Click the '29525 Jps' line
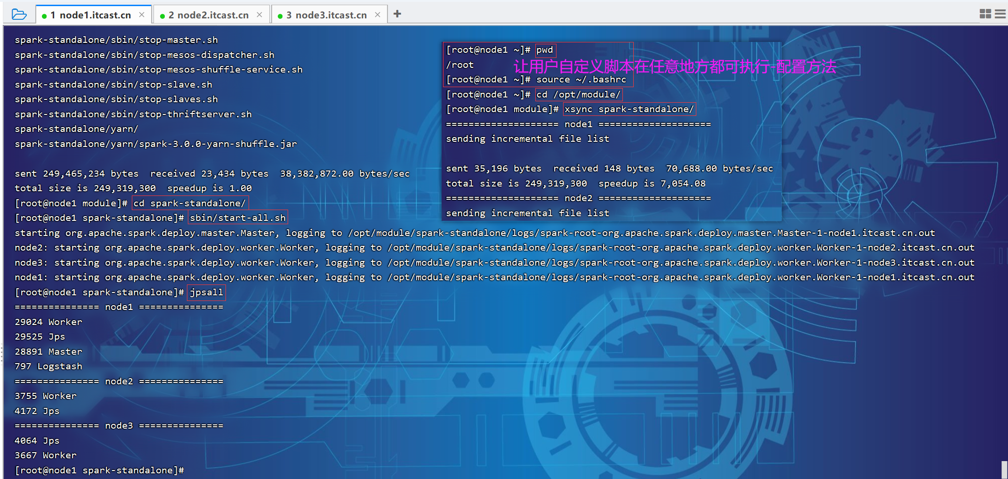Image resolution: width=1008 pixels, height=479 pixels. (x=40, y=337)
